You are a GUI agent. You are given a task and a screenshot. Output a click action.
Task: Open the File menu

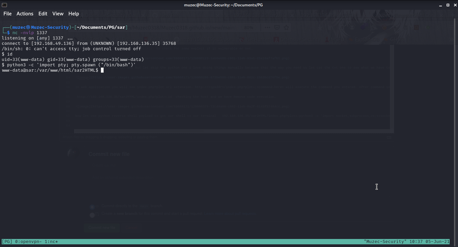(7, 14)
